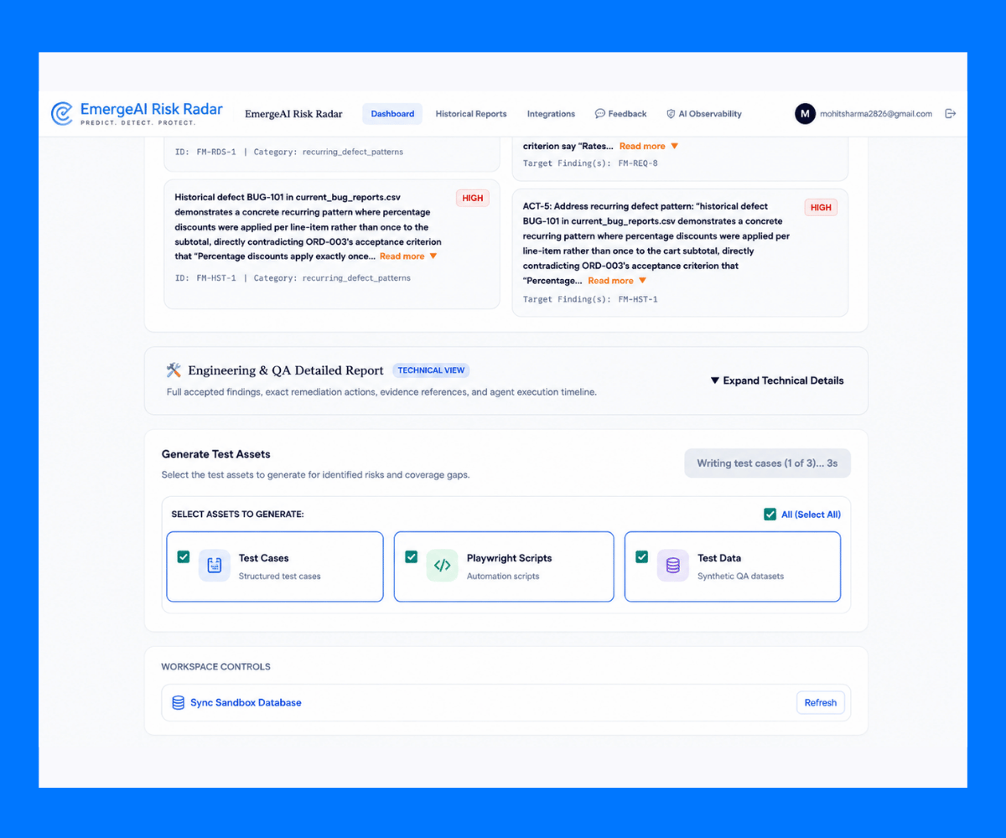Click the EmergeAI Risk Radar header title text
Viewport: 1006px width, 838px height.
(x=293, y=114)
